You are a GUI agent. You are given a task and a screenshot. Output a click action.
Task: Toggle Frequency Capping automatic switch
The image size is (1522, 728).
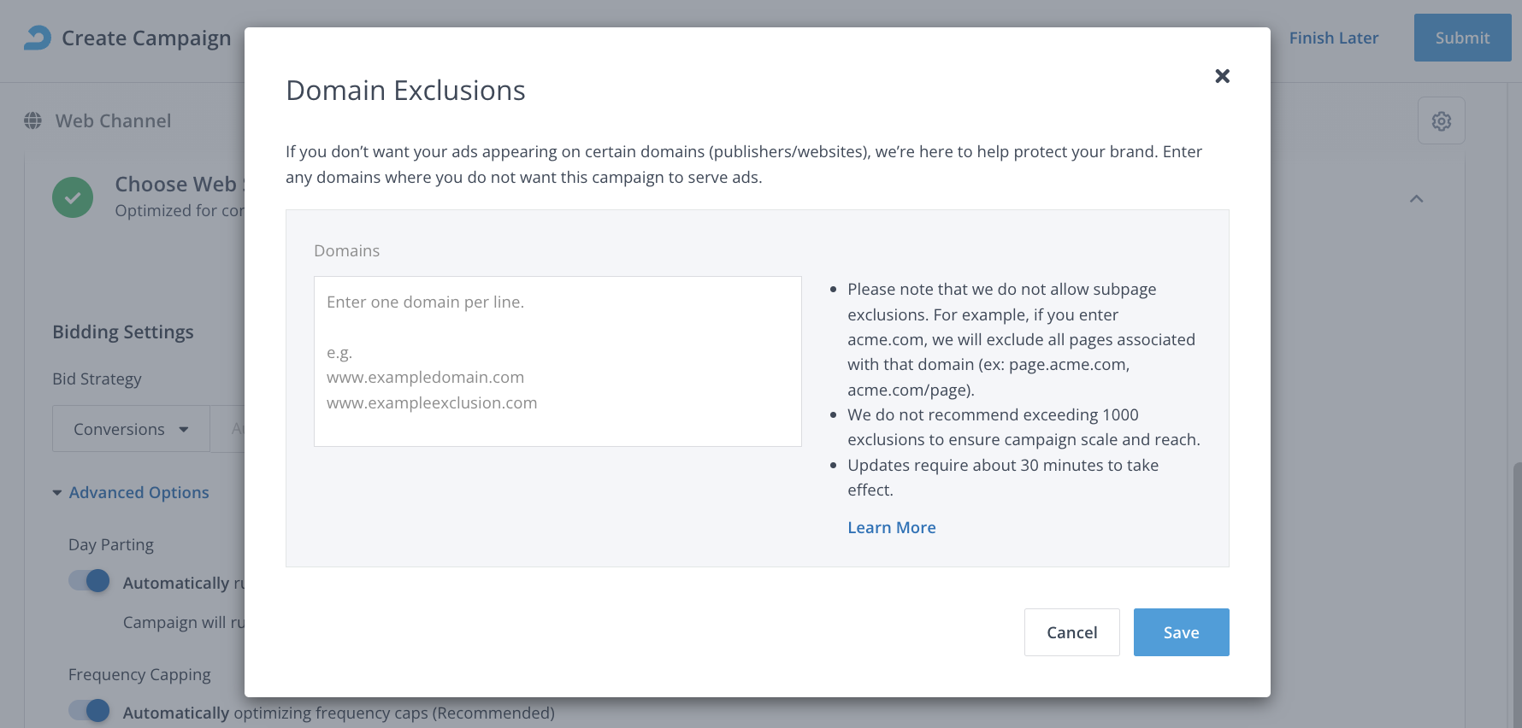pos(90,711)
